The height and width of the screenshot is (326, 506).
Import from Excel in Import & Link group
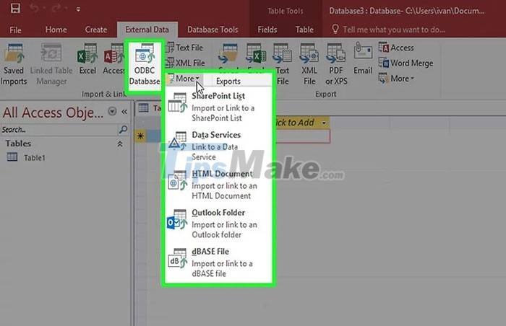pyautogui.click(x=87, y=59)
